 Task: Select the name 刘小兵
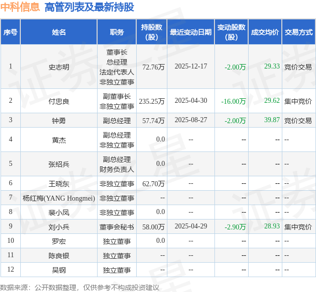(58, 227)
